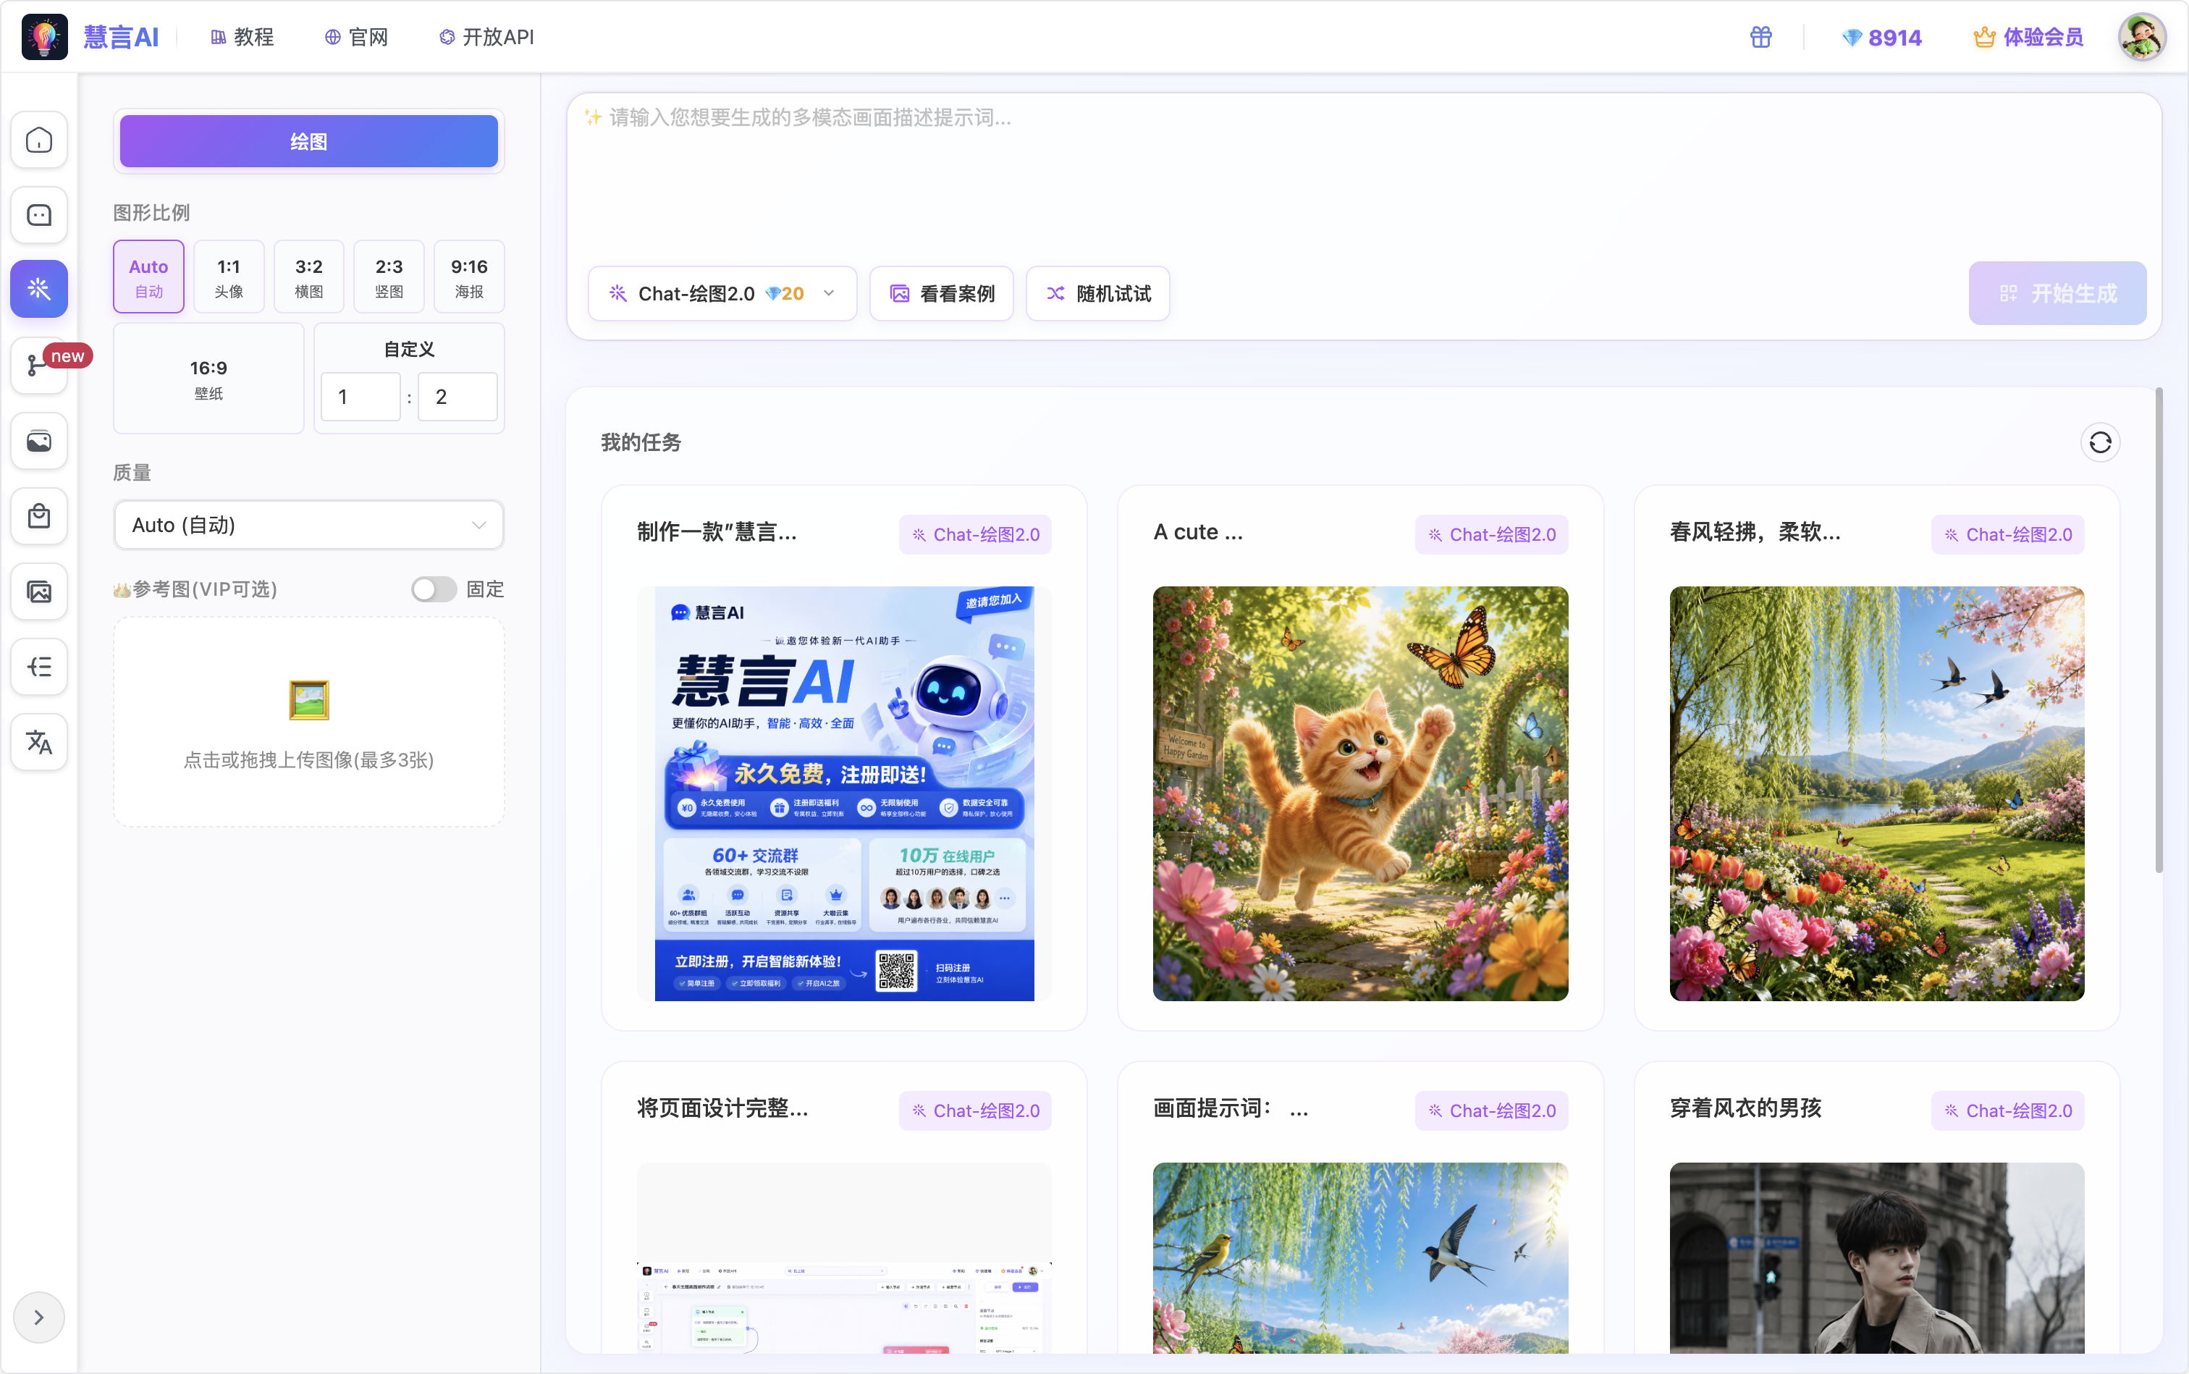The image size is (2189, 1374).
Task: Click the task title 春风轻拂，柔软...
Action: tap(1755, 533)
